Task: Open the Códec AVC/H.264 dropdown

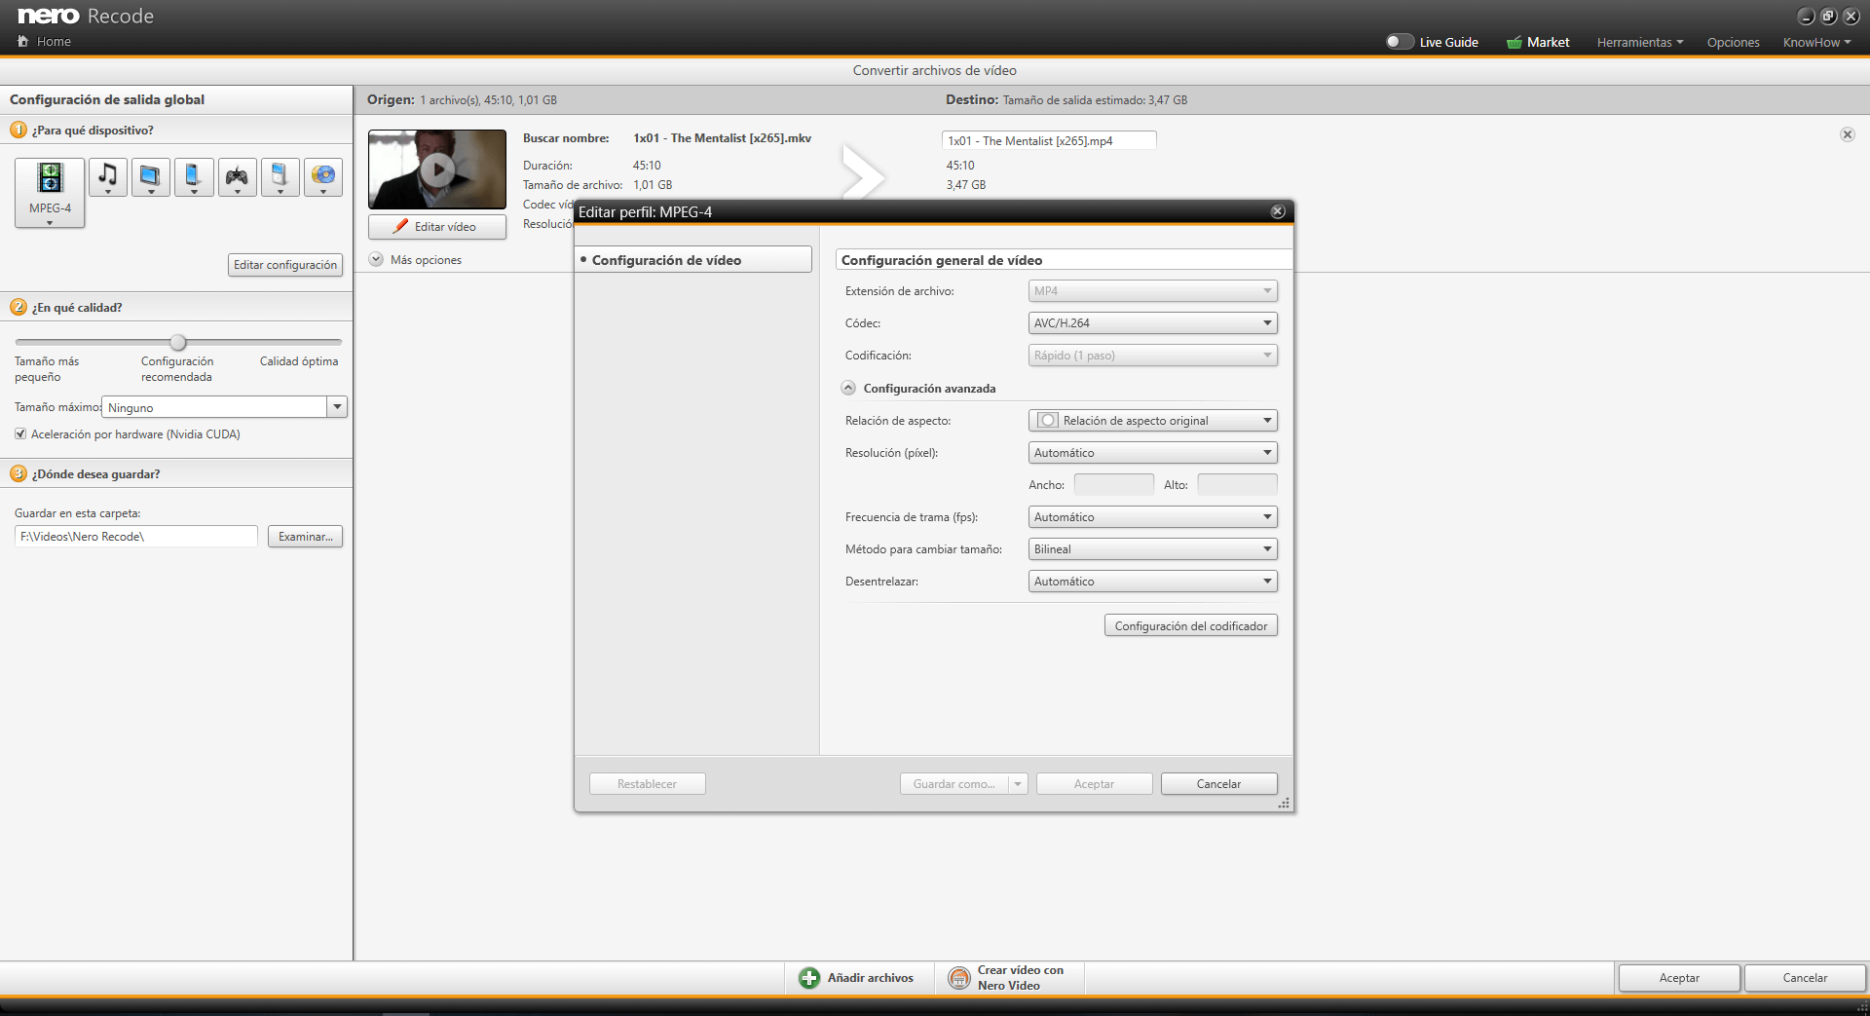Action: tap(1153, 323)
